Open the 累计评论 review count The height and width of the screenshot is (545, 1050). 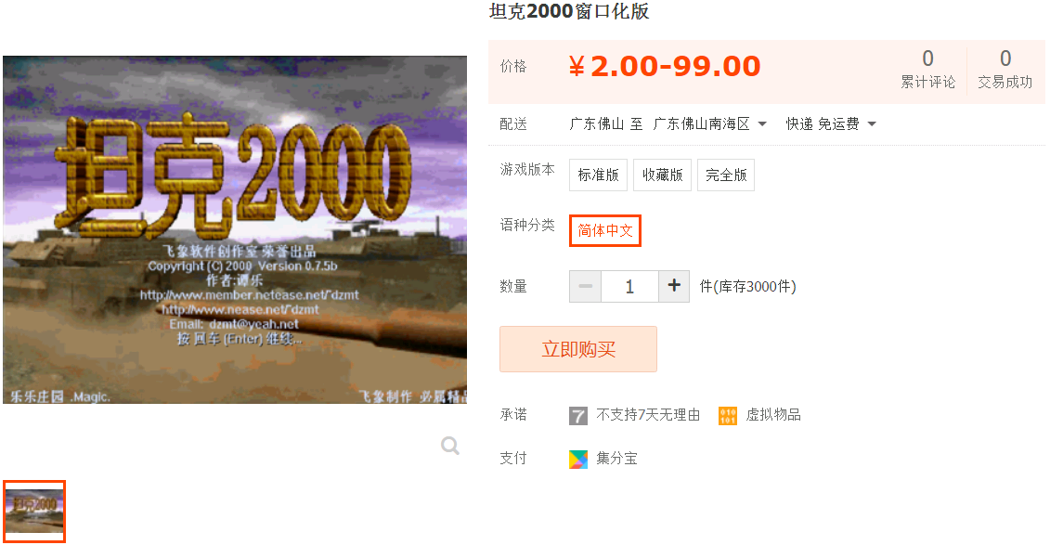[927, 69]
